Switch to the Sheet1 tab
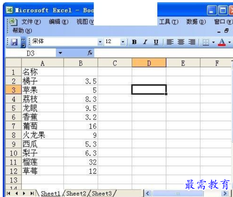This screenshot has width=233, height=197. coord(51,193)
